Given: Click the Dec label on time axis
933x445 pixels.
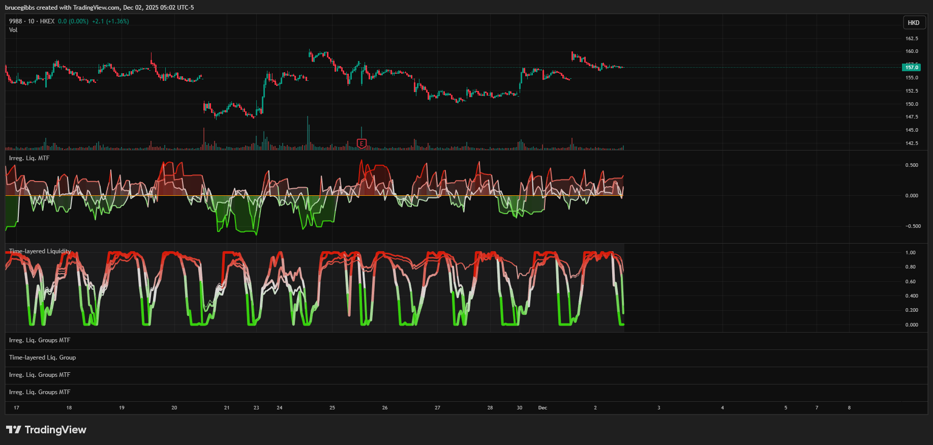Looking at the screenshot, I should 543,408.
